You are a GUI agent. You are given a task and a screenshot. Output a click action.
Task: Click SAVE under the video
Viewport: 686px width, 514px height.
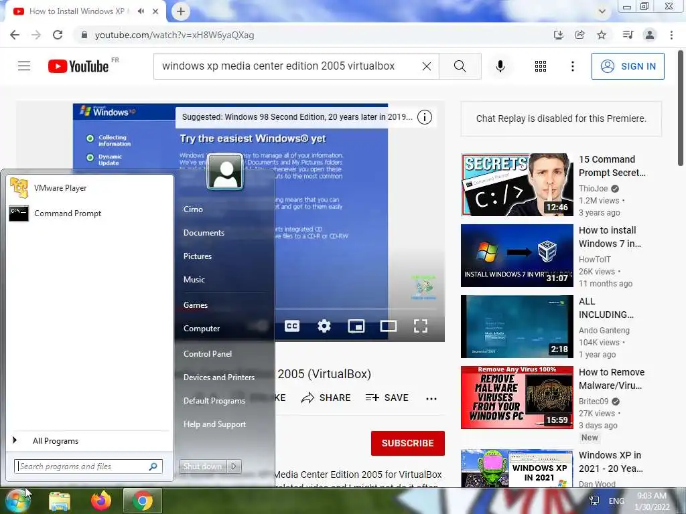[387, 398]
